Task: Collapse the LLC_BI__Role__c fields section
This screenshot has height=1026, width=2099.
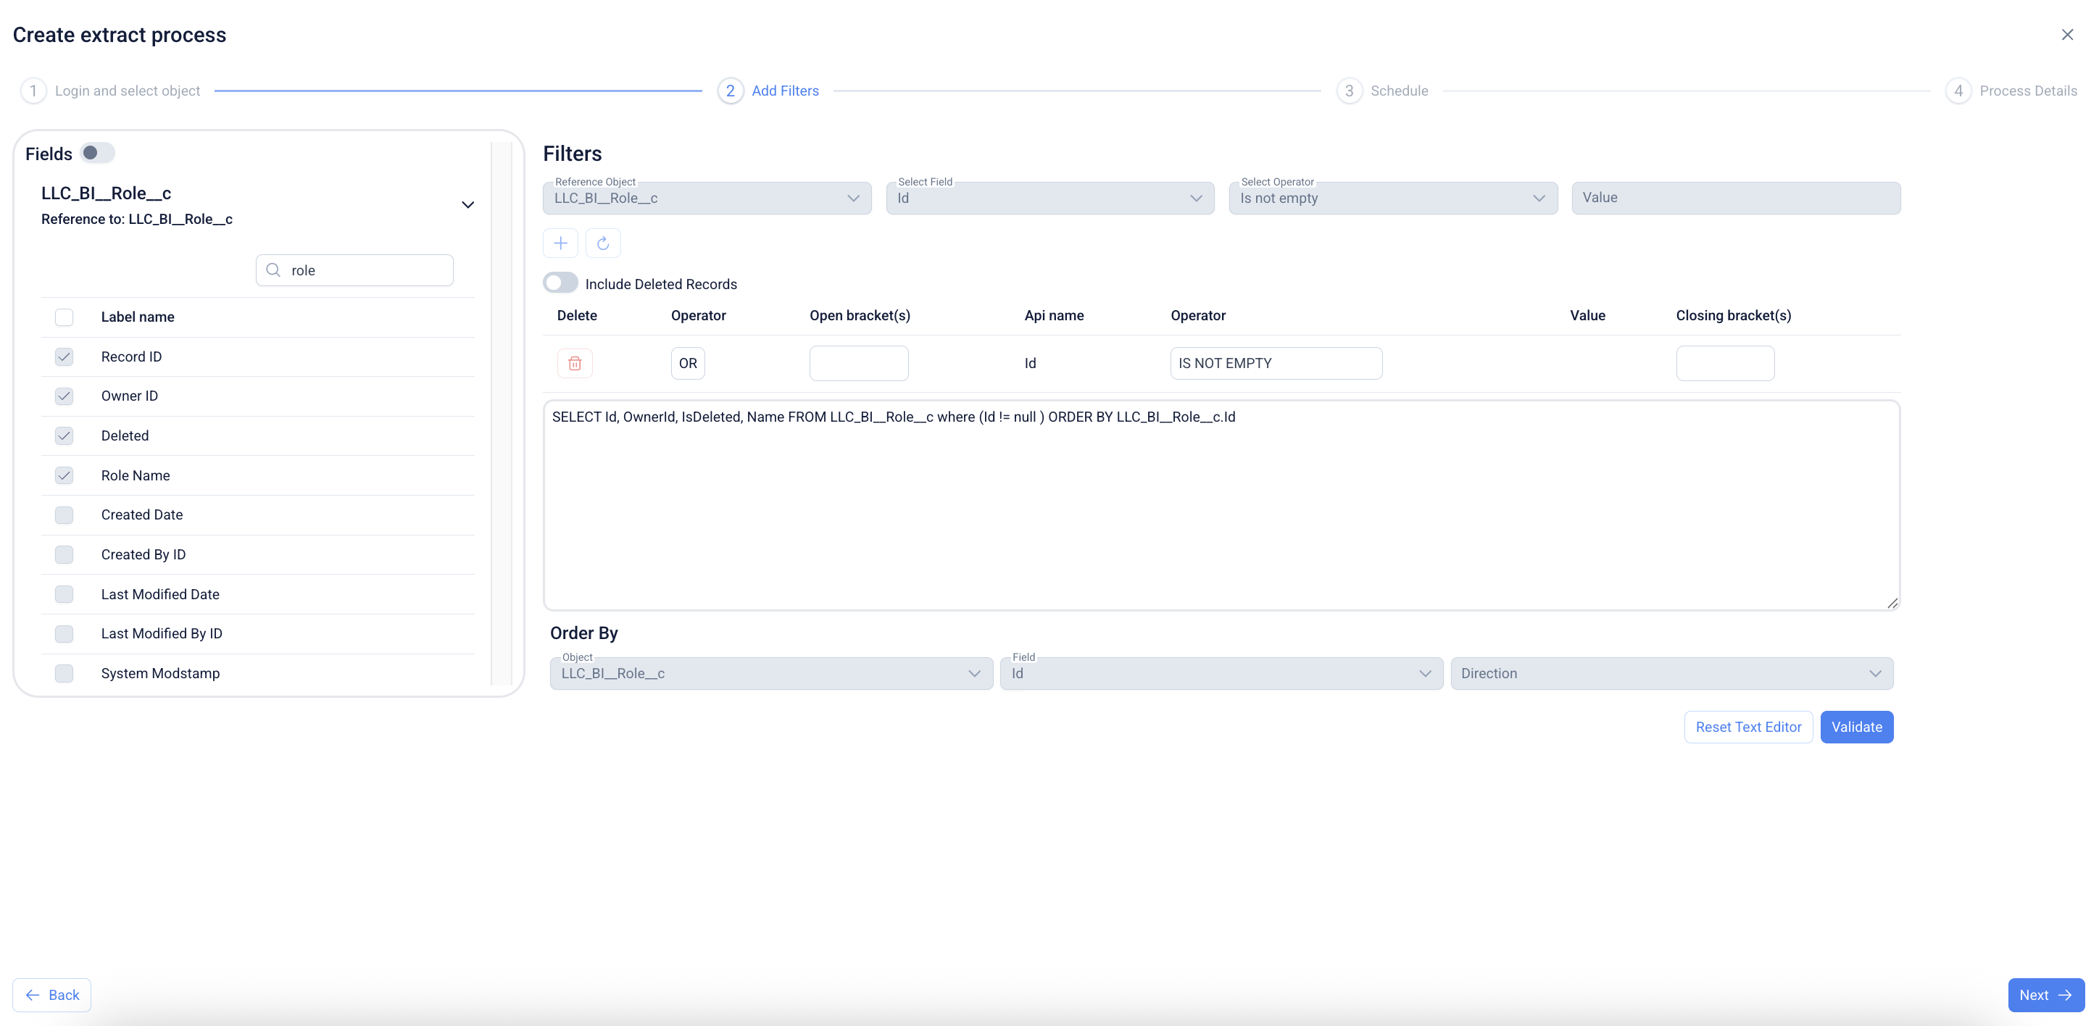Action: [467, 204]
